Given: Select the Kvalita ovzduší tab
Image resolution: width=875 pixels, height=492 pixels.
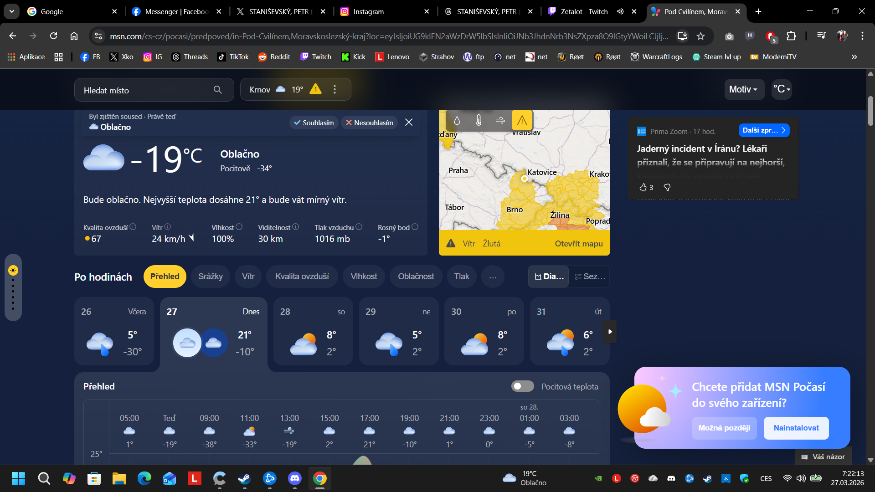Looking at the screenshot, I should [302, 277].
